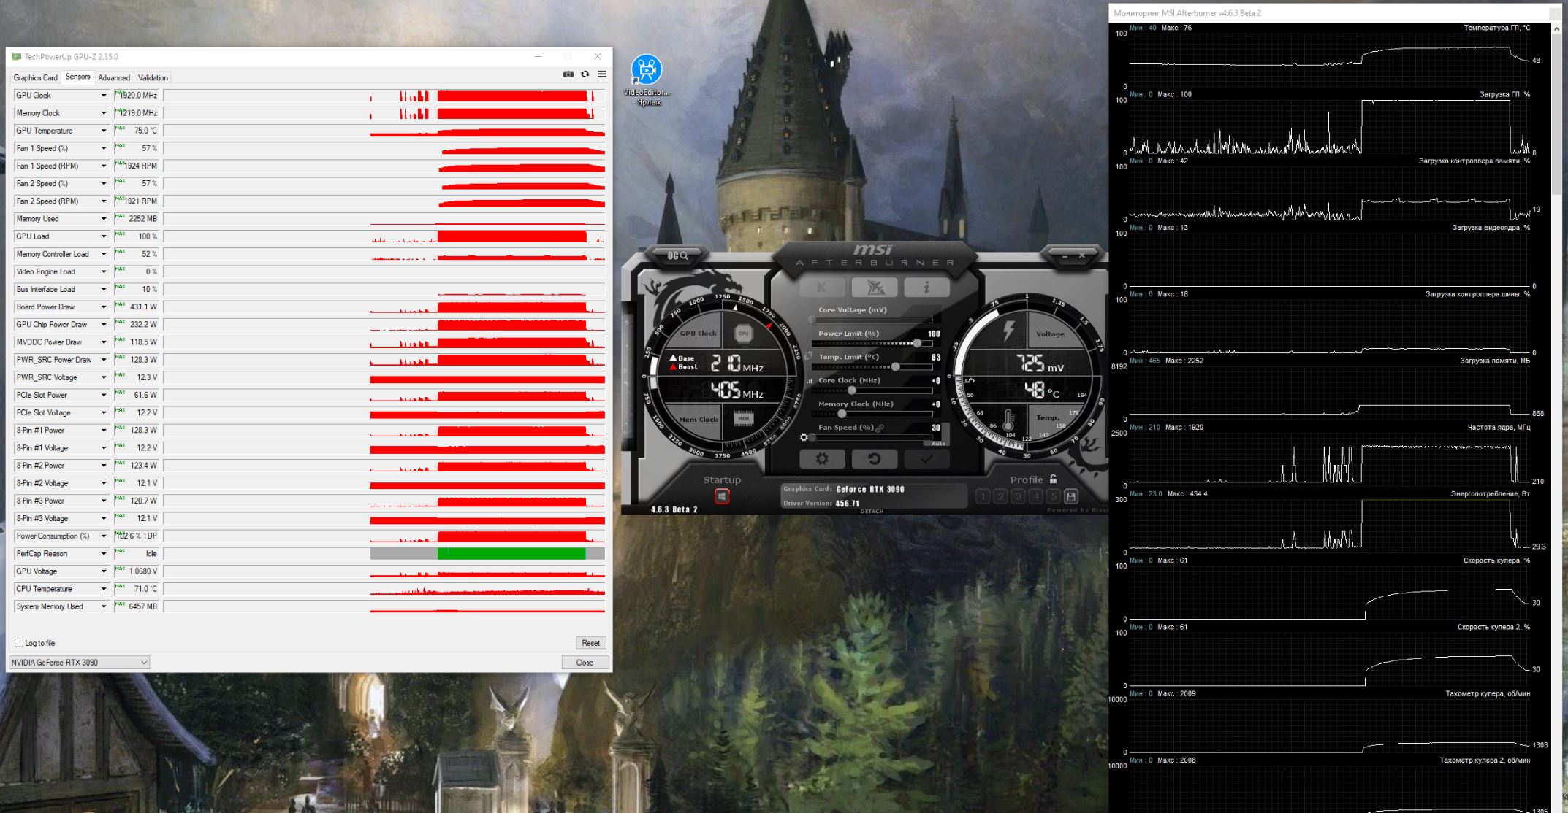Click the apply checkmark button in Afterburner
The width and height of the screenshot is (1568, 813).
click(x=926, y=459)
